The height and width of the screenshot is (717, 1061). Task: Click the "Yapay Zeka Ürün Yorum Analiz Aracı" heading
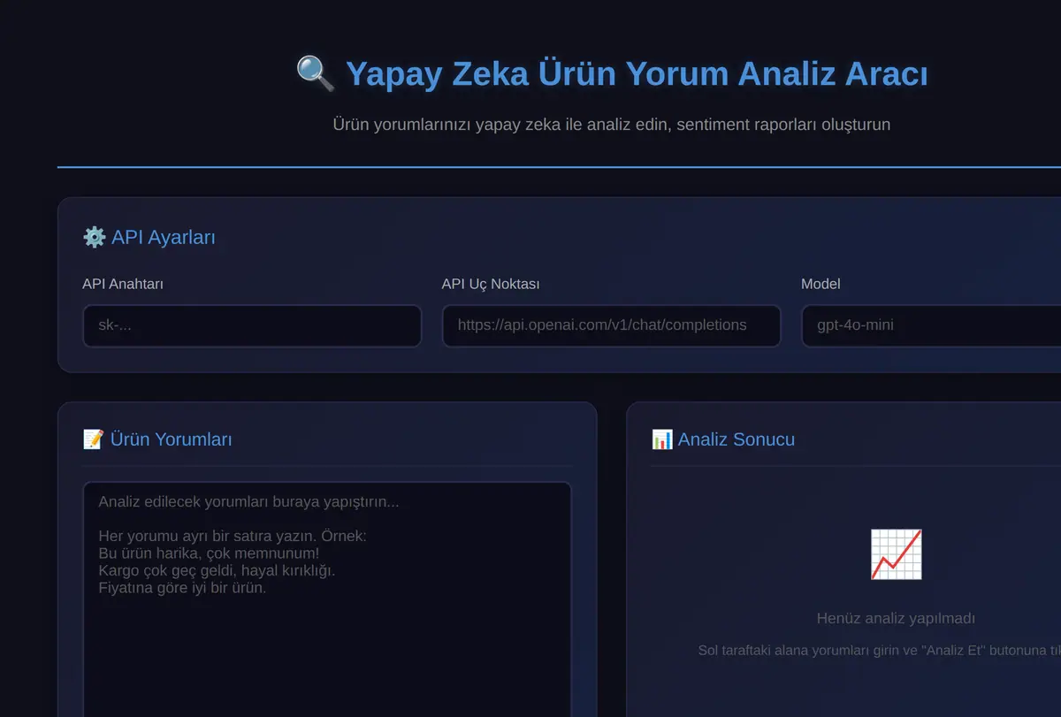click(637, 74)
